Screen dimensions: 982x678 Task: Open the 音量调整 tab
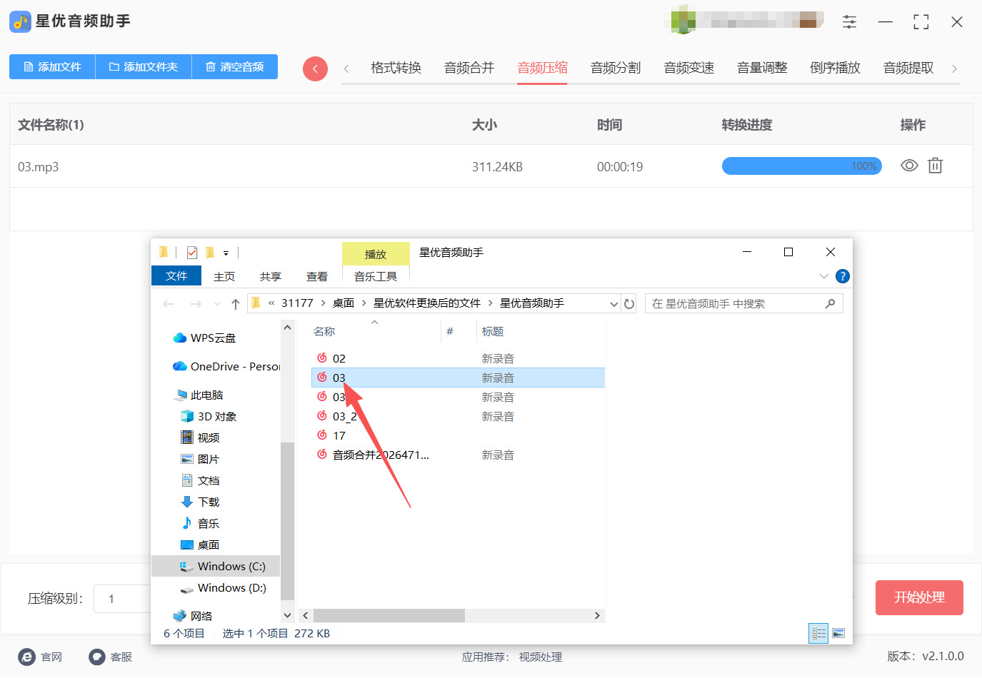point(762,68)
